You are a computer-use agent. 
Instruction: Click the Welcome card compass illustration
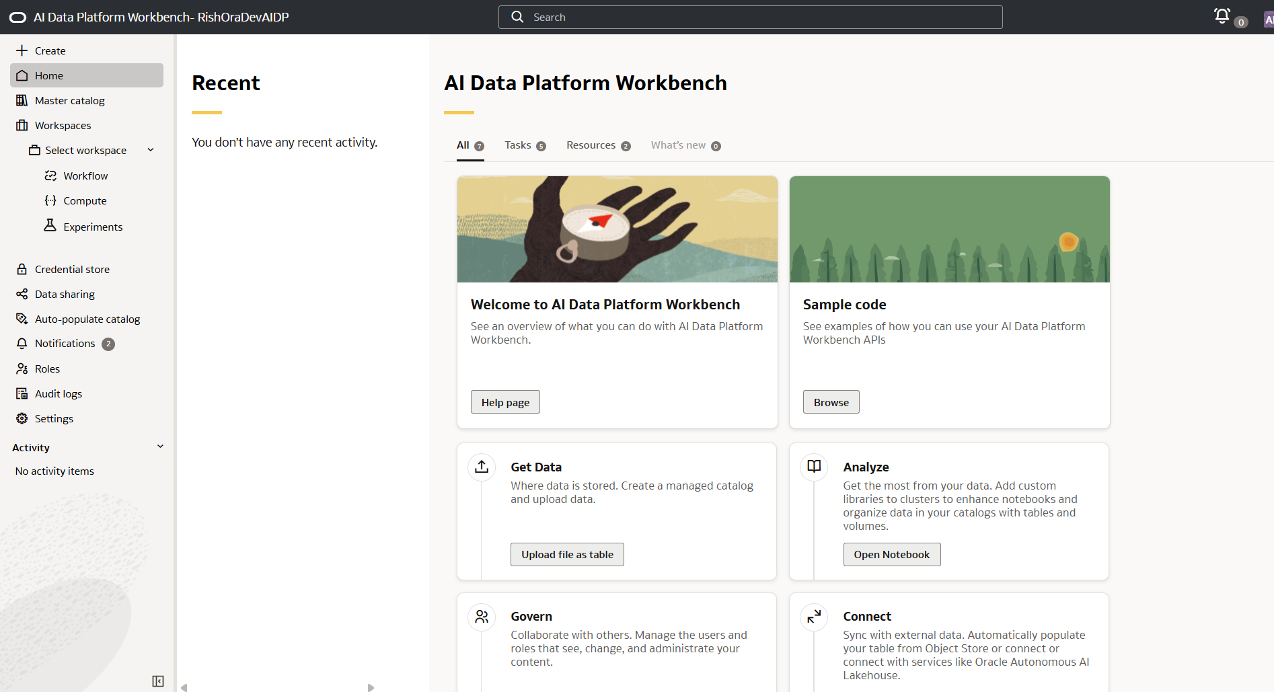(617, 229)
